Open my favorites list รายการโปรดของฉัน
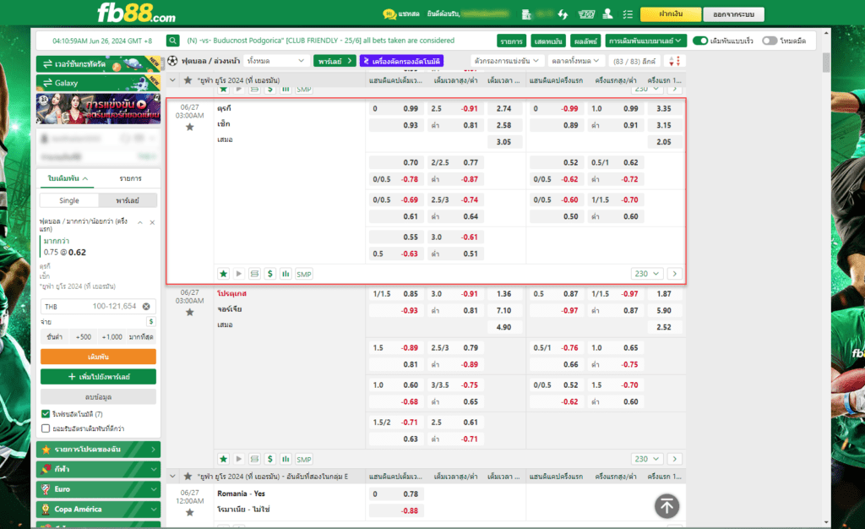865x529 pixels. click(x=98, y=450)
